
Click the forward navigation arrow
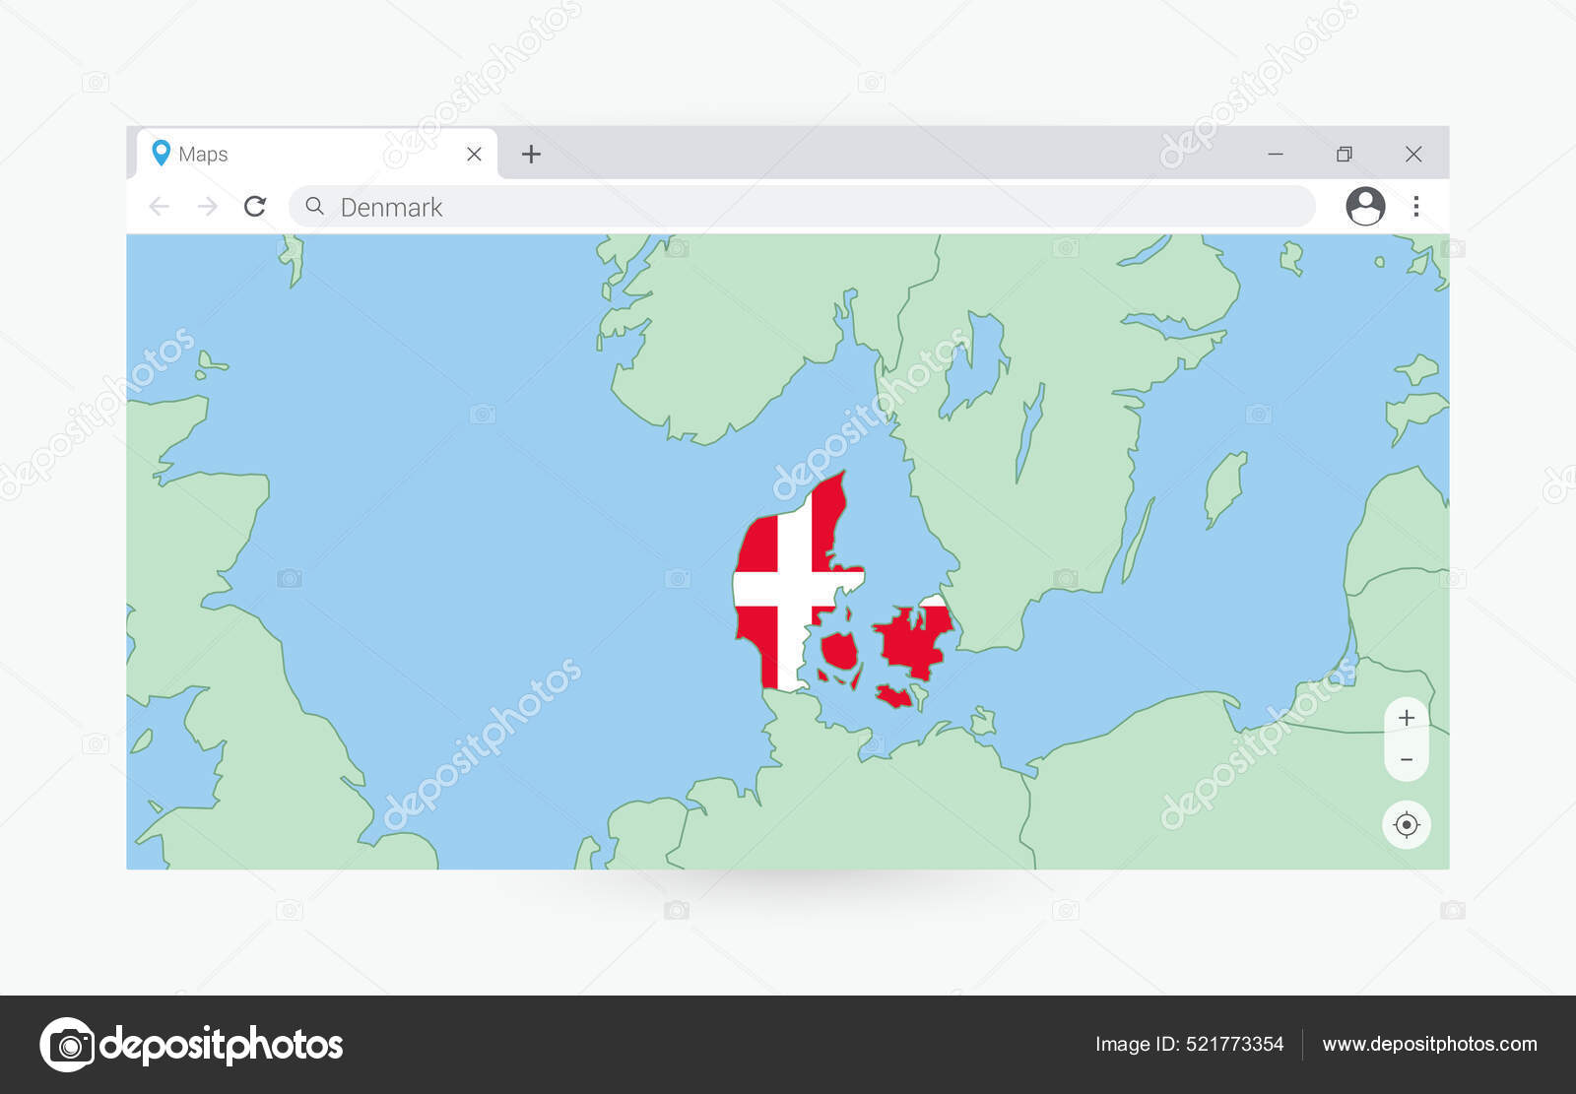pyautogui.click(x=207, y=207)
